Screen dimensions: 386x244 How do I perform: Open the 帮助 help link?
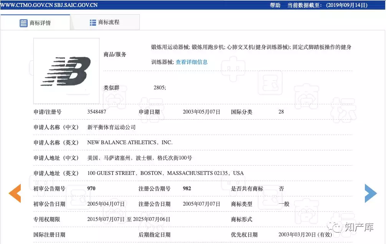coord(275,5)
